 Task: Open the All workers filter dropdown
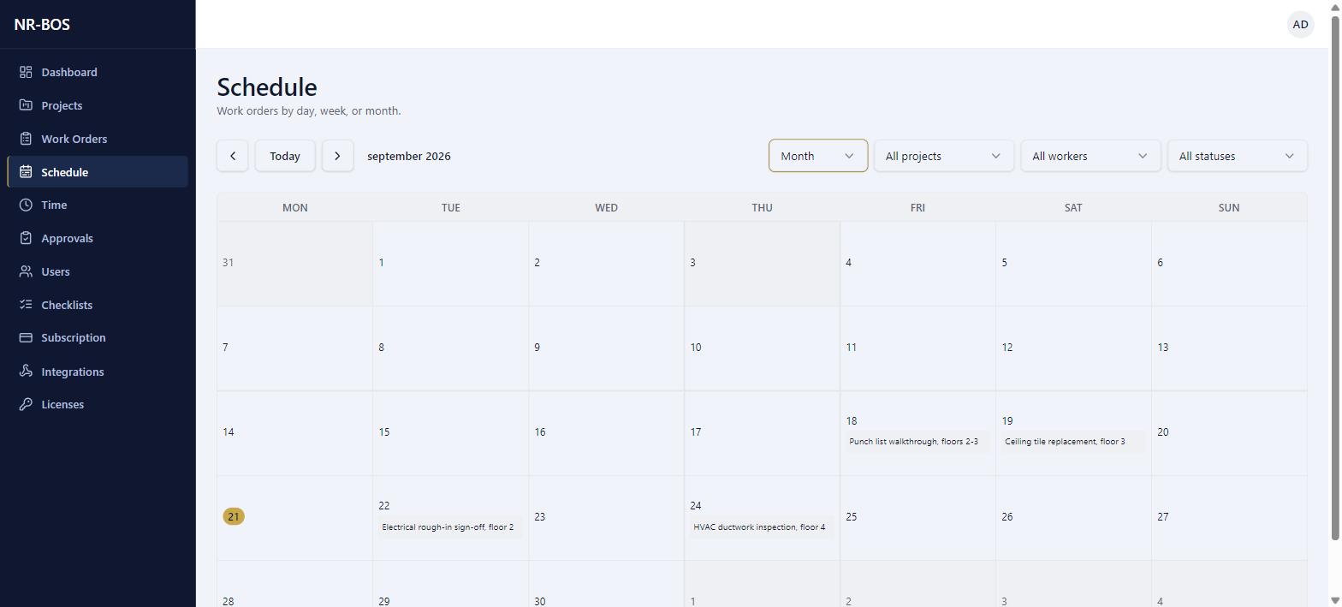click(x=1090, y=156)
